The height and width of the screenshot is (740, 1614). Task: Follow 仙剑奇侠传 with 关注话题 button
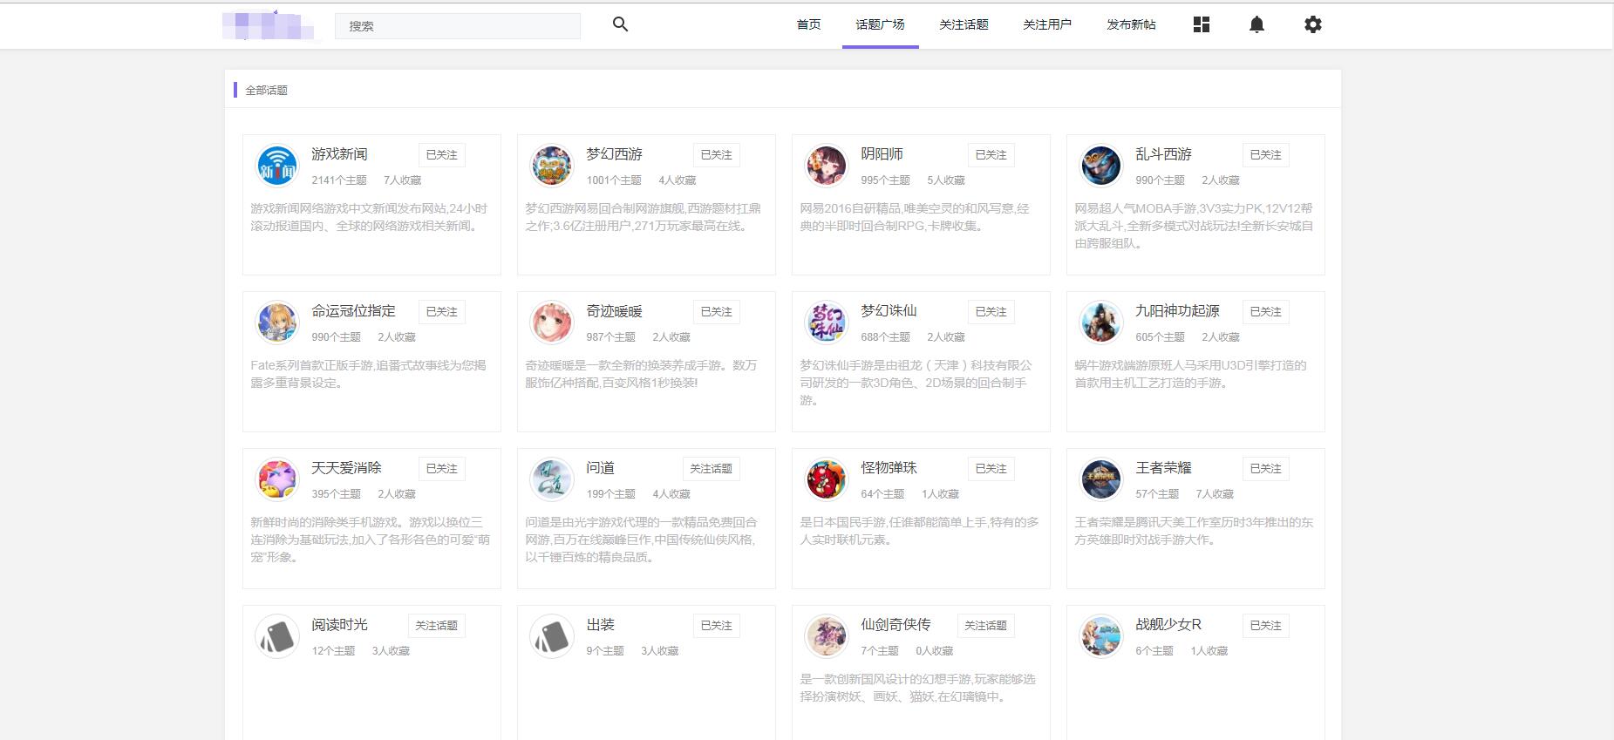pyautogui.click(x=985, y=626)
